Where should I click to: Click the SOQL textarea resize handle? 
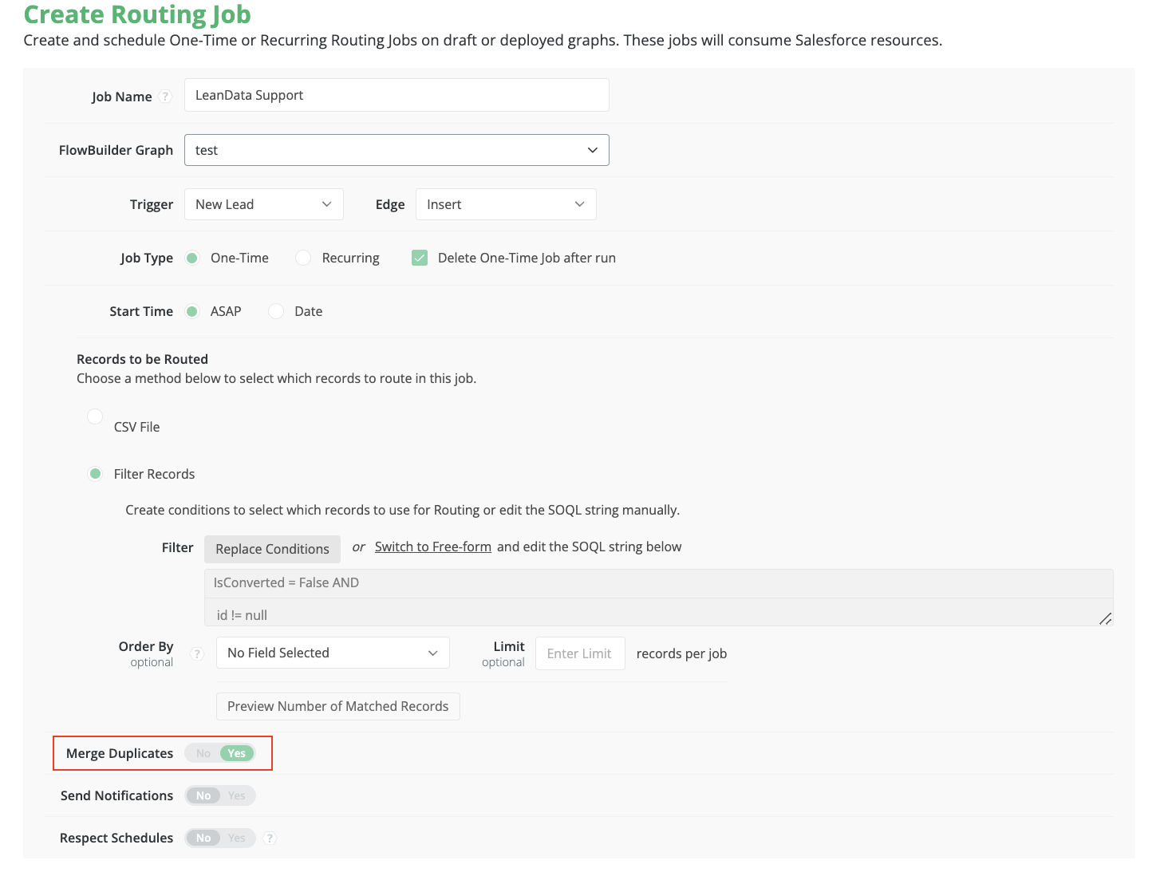(1105, 618)
